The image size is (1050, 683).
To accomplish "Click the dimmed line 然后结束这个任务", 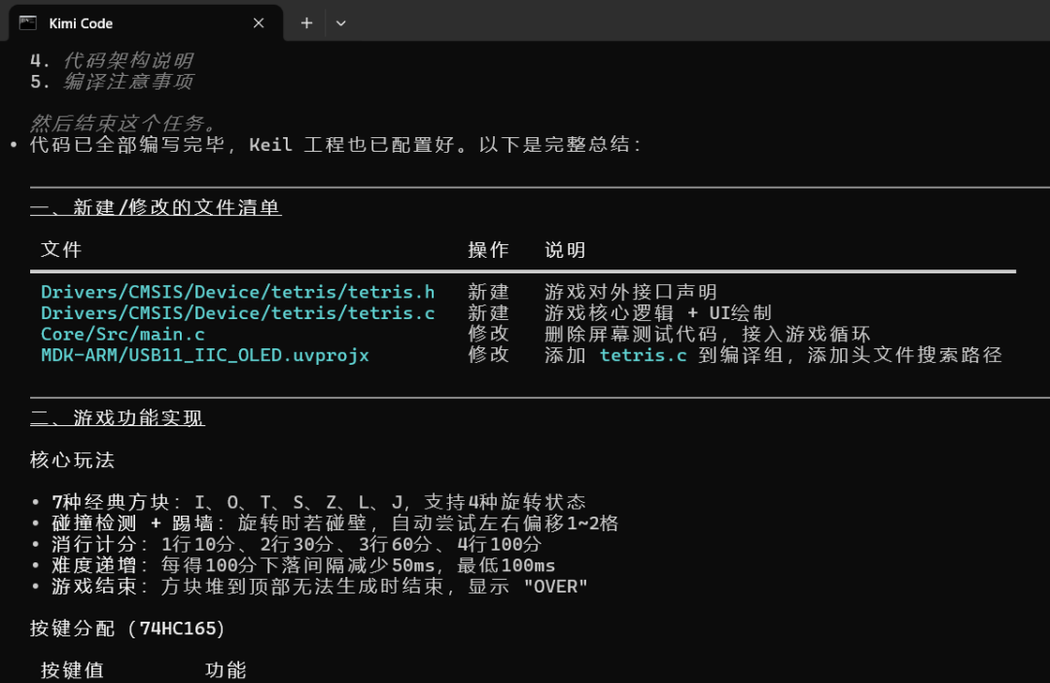I will [123, 124].
